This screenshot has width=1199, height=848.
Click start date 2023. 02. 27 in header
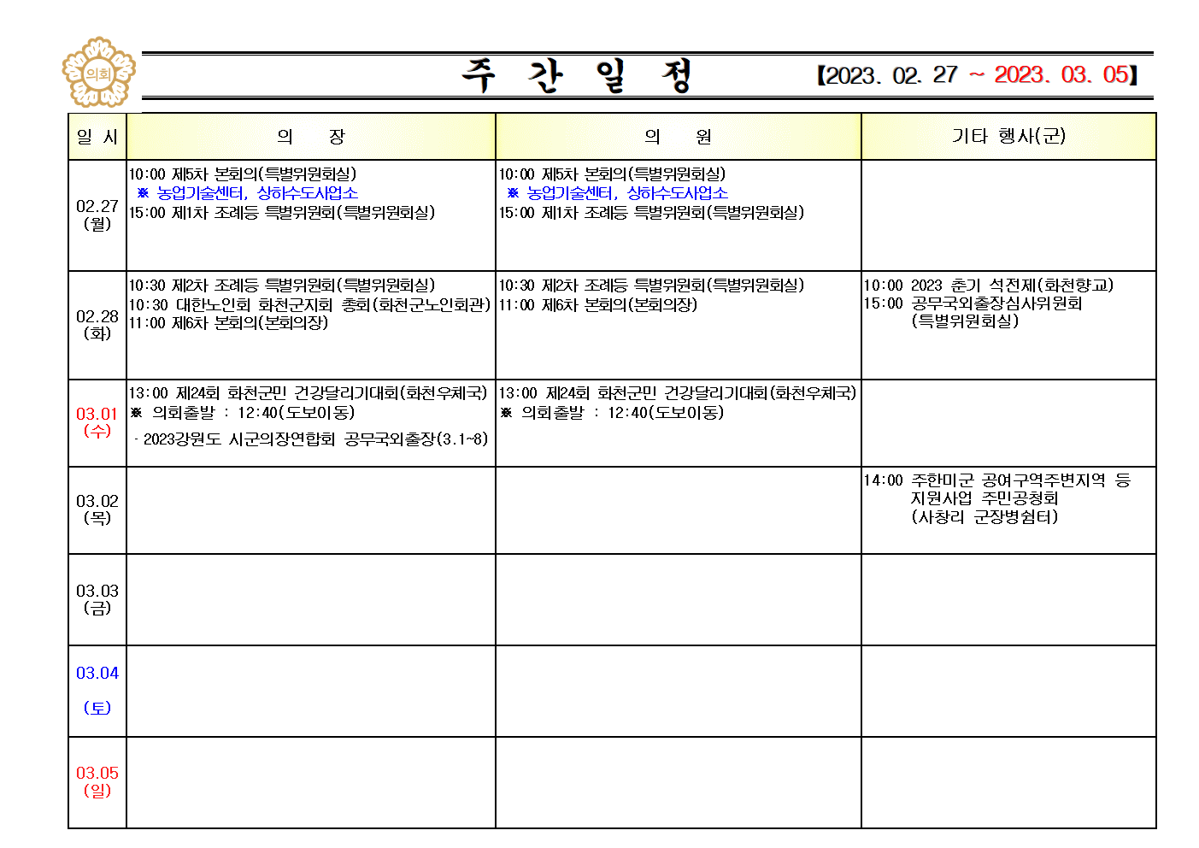pyautogui.click(x=892, y=75)
